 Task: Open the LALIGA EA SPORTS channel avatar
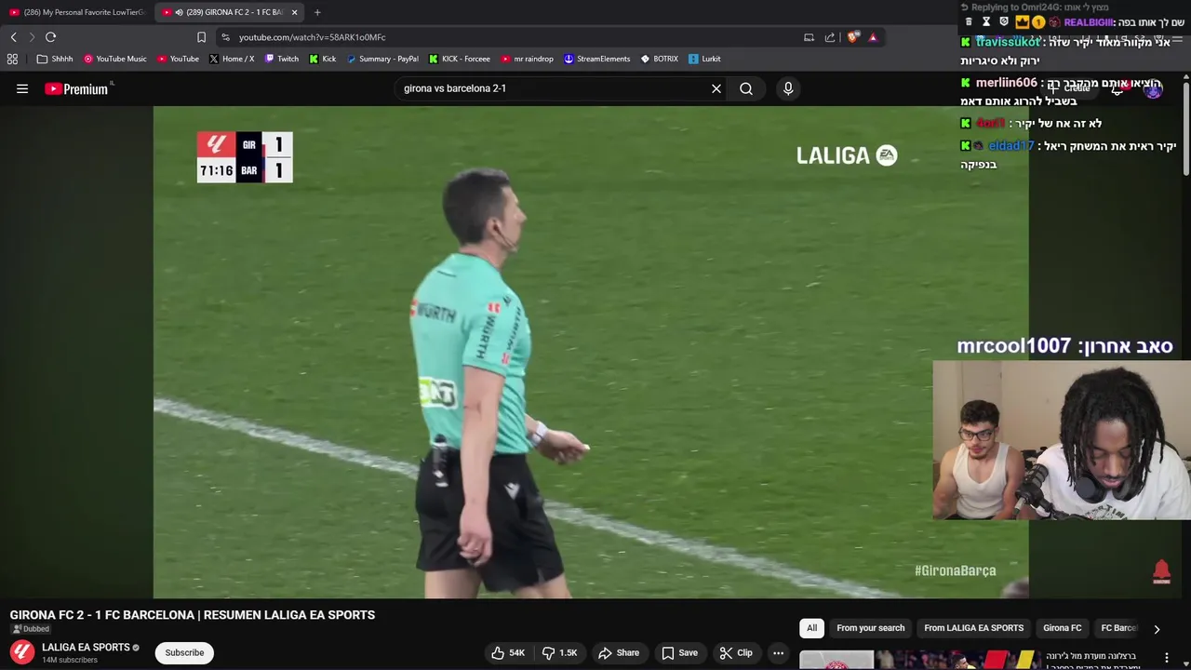(22, 652)
